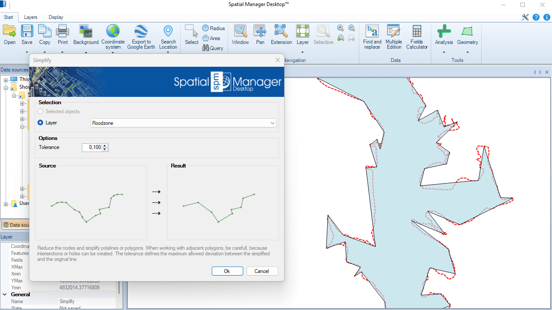Click the Save floppy disk icon
This screenshot has height=310, width=552.
click(27, 31)
